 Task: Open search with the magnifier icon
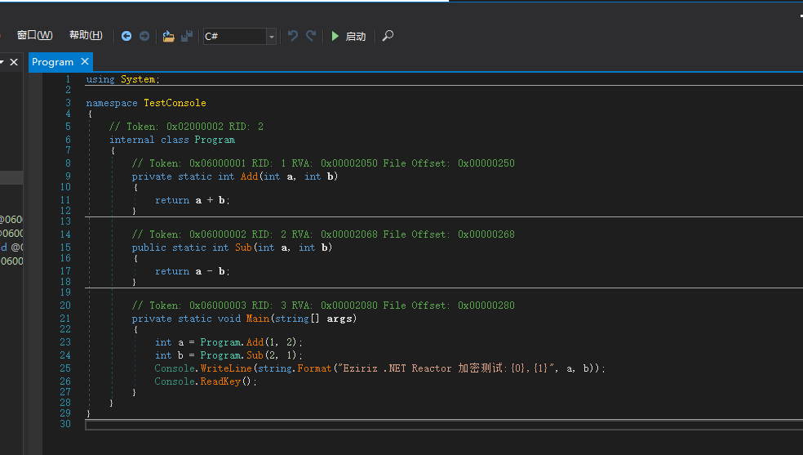point(388,36)
